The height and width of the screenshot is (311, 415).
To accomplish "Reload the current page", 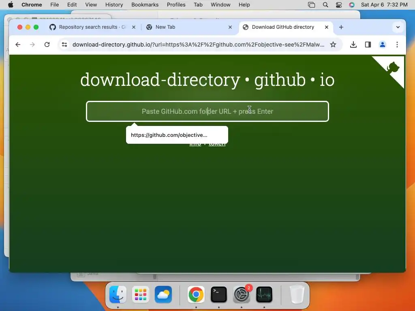I will (47, 45).
